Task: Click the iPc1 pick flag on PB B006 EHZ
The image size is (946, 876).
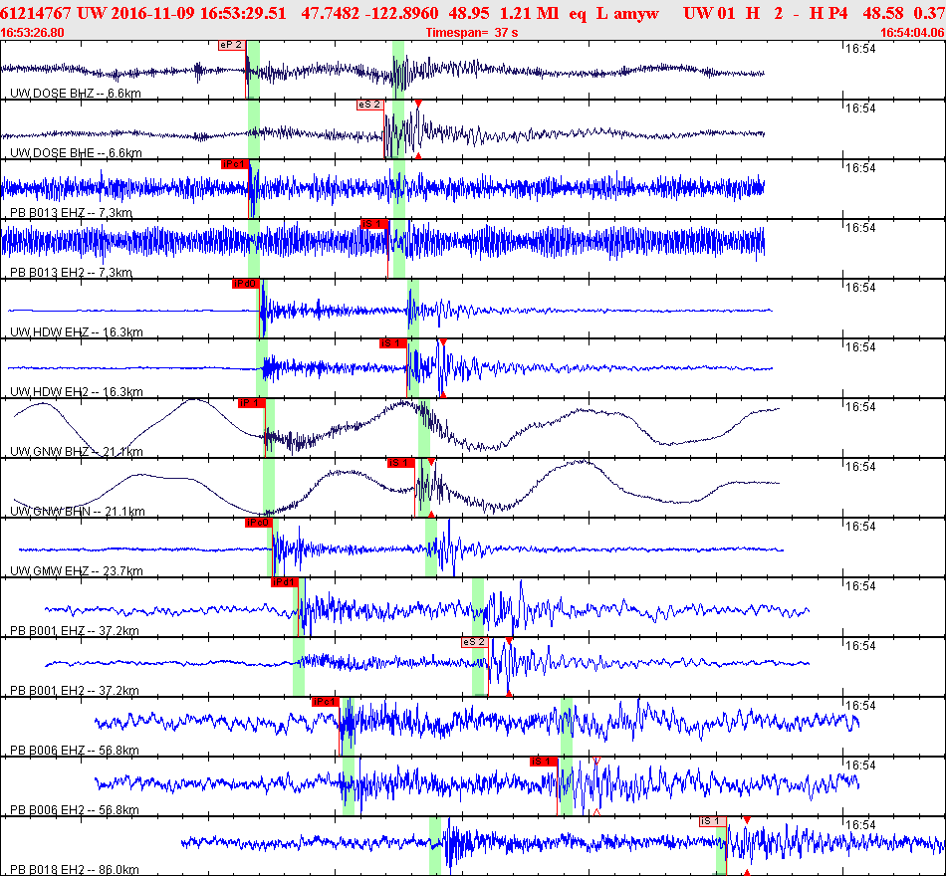Action: click(x=326, y=702)
